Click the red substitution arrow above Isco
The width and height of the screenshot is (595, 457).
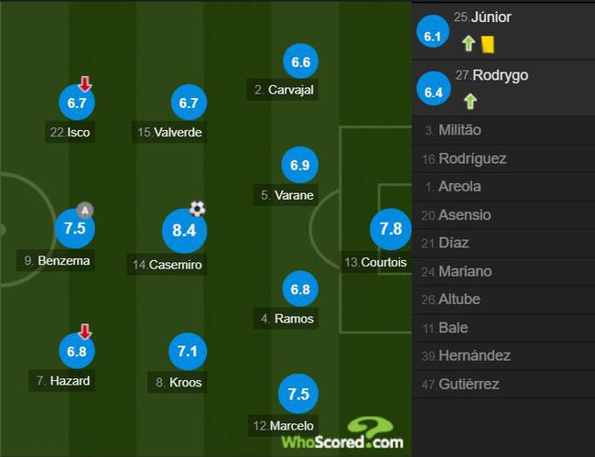click(x=85, y=84)
